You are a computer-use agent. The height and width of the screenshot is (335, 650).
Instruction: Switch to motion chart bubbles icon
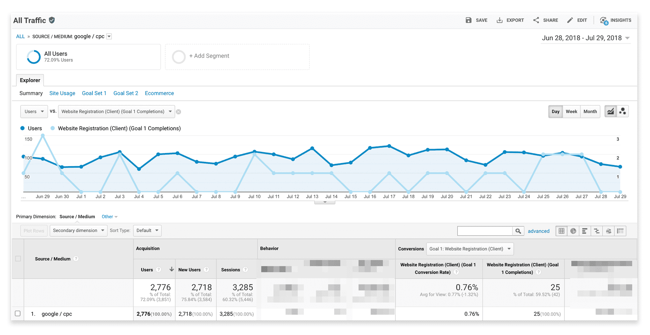623,111
